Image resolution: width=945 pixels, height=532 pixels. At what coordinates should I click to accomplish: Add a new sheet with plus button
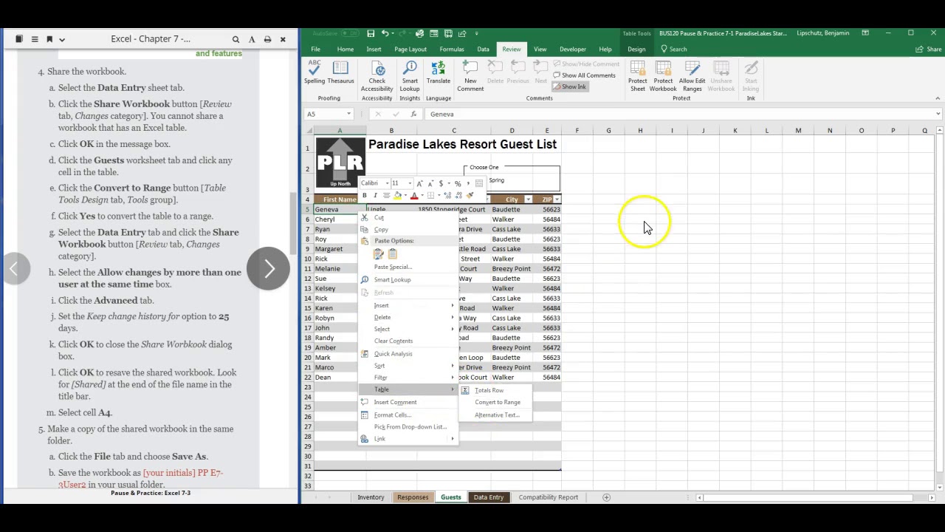click(606, 497)
